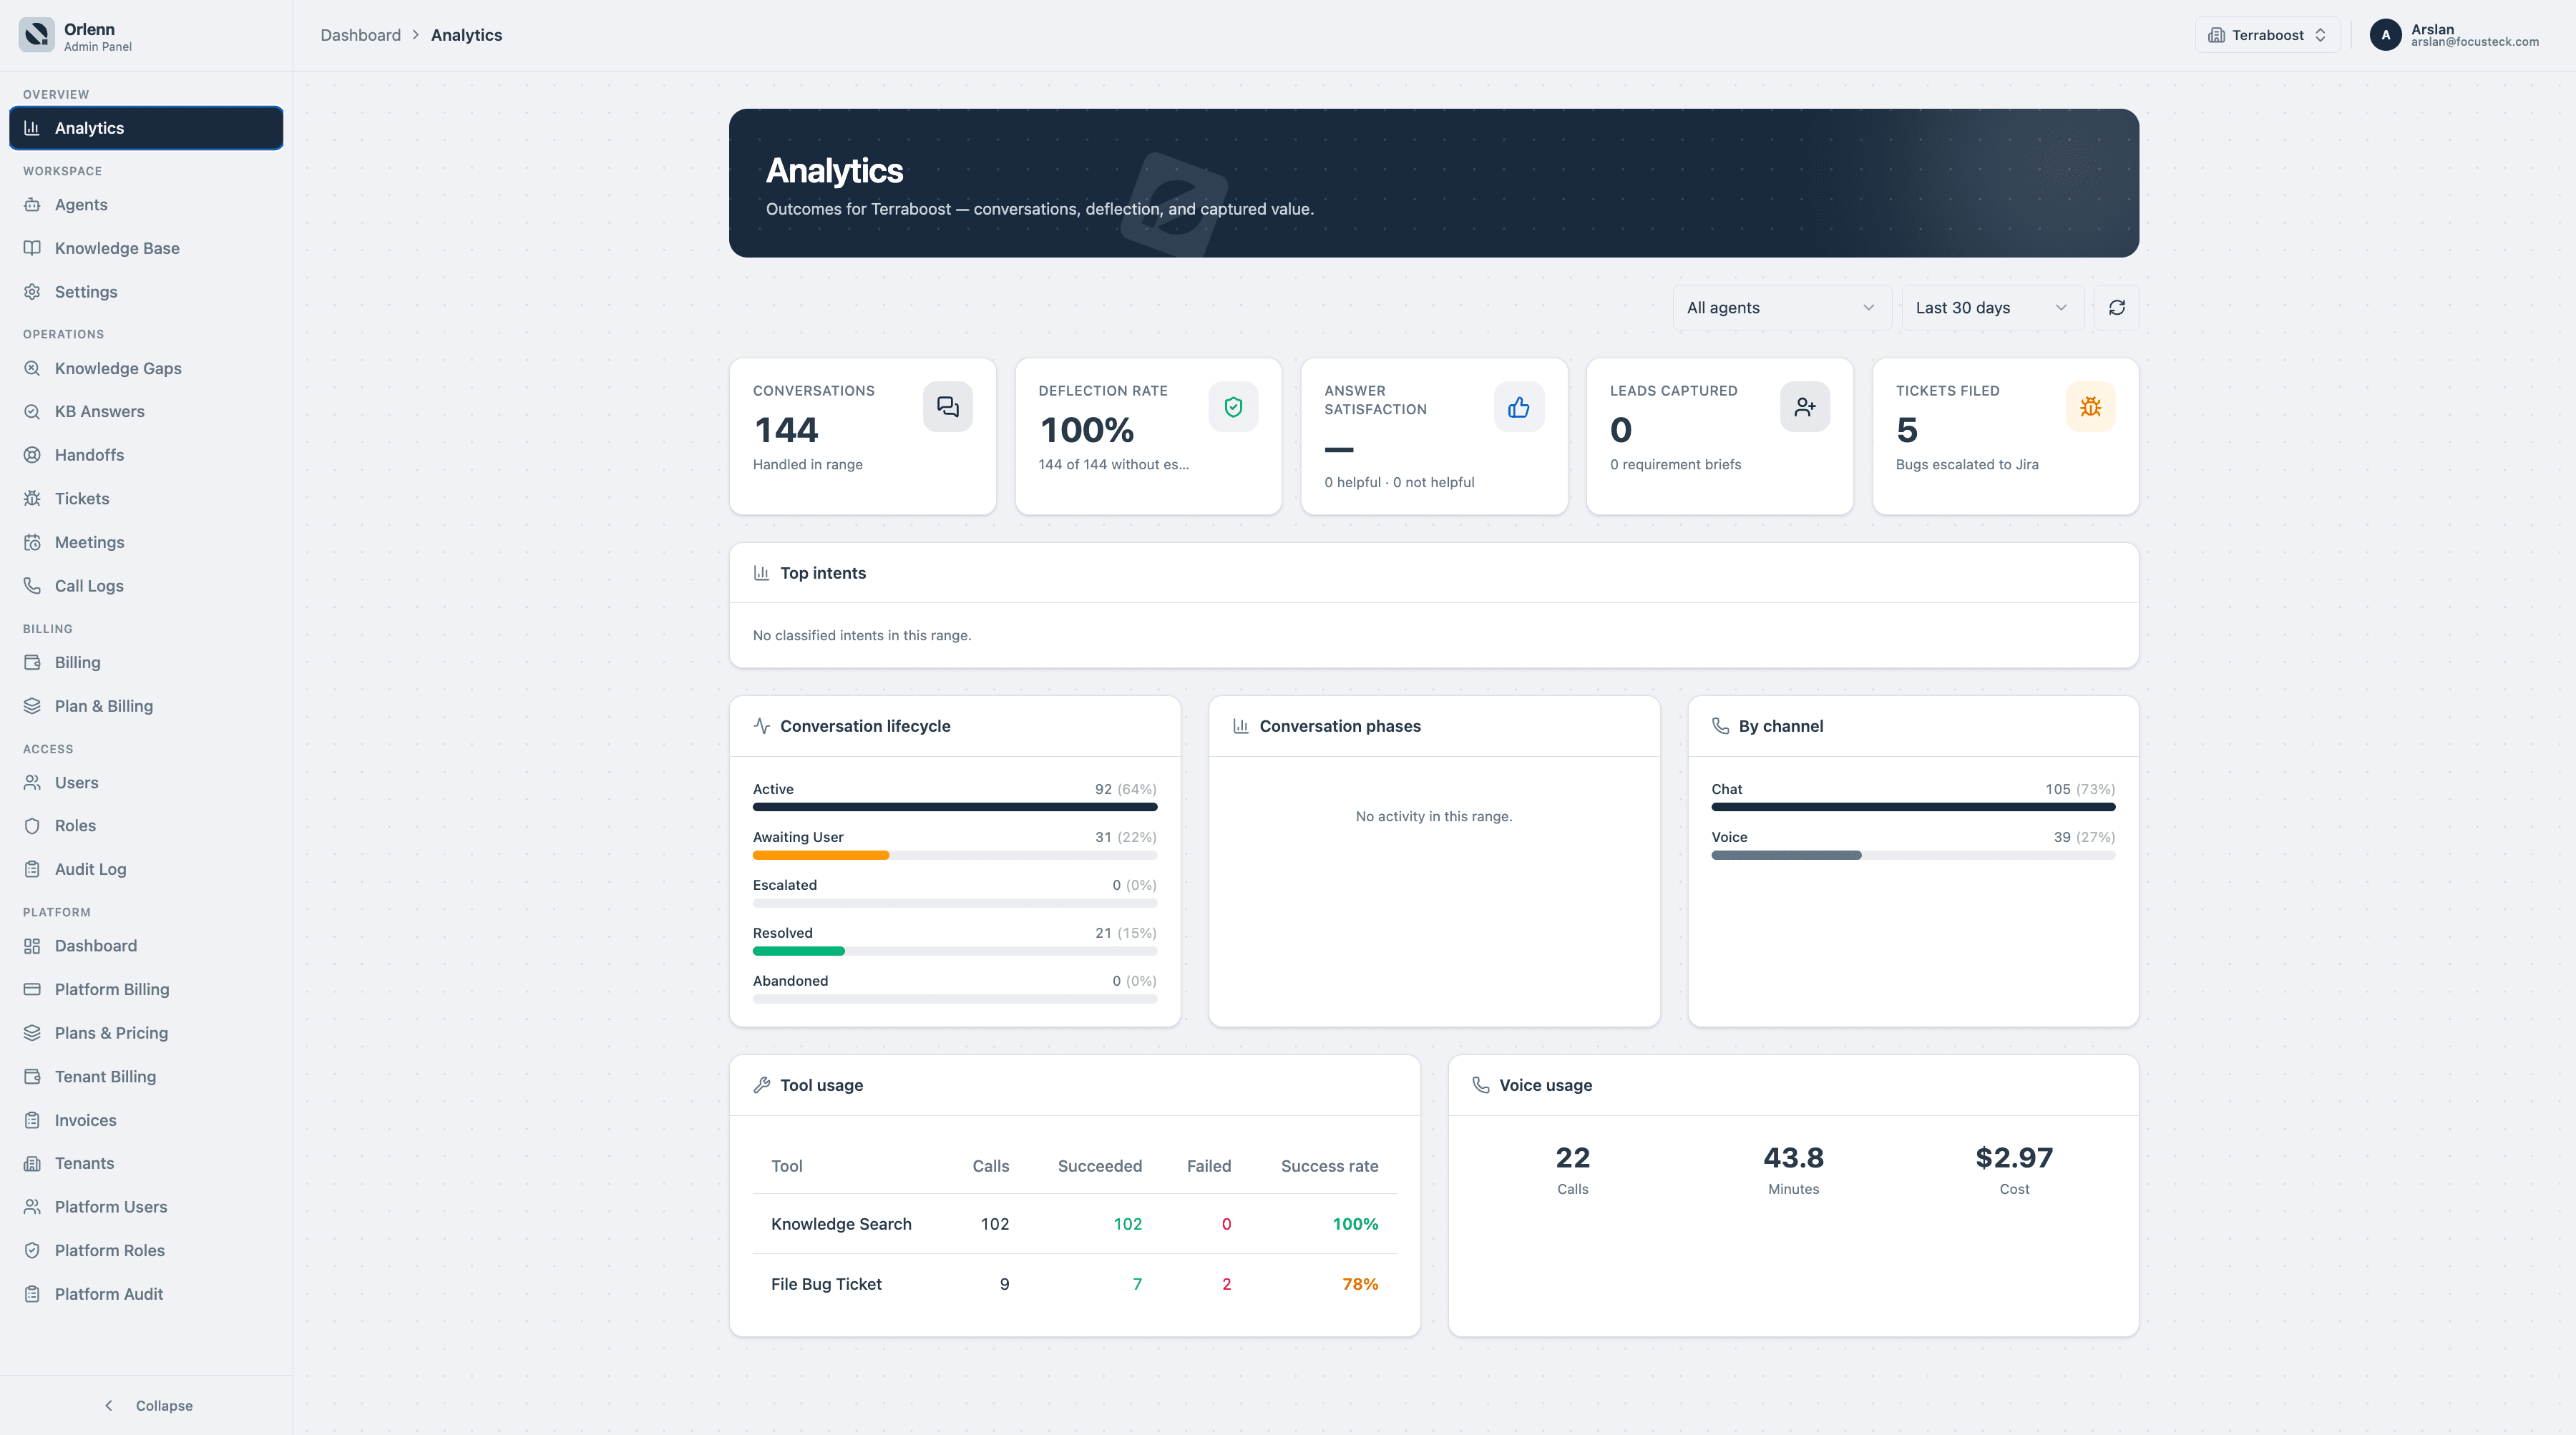Screen dimensions: 2576x1435
Task: Click the Conversations chat bubbles icon
Action: coord(947,407)
